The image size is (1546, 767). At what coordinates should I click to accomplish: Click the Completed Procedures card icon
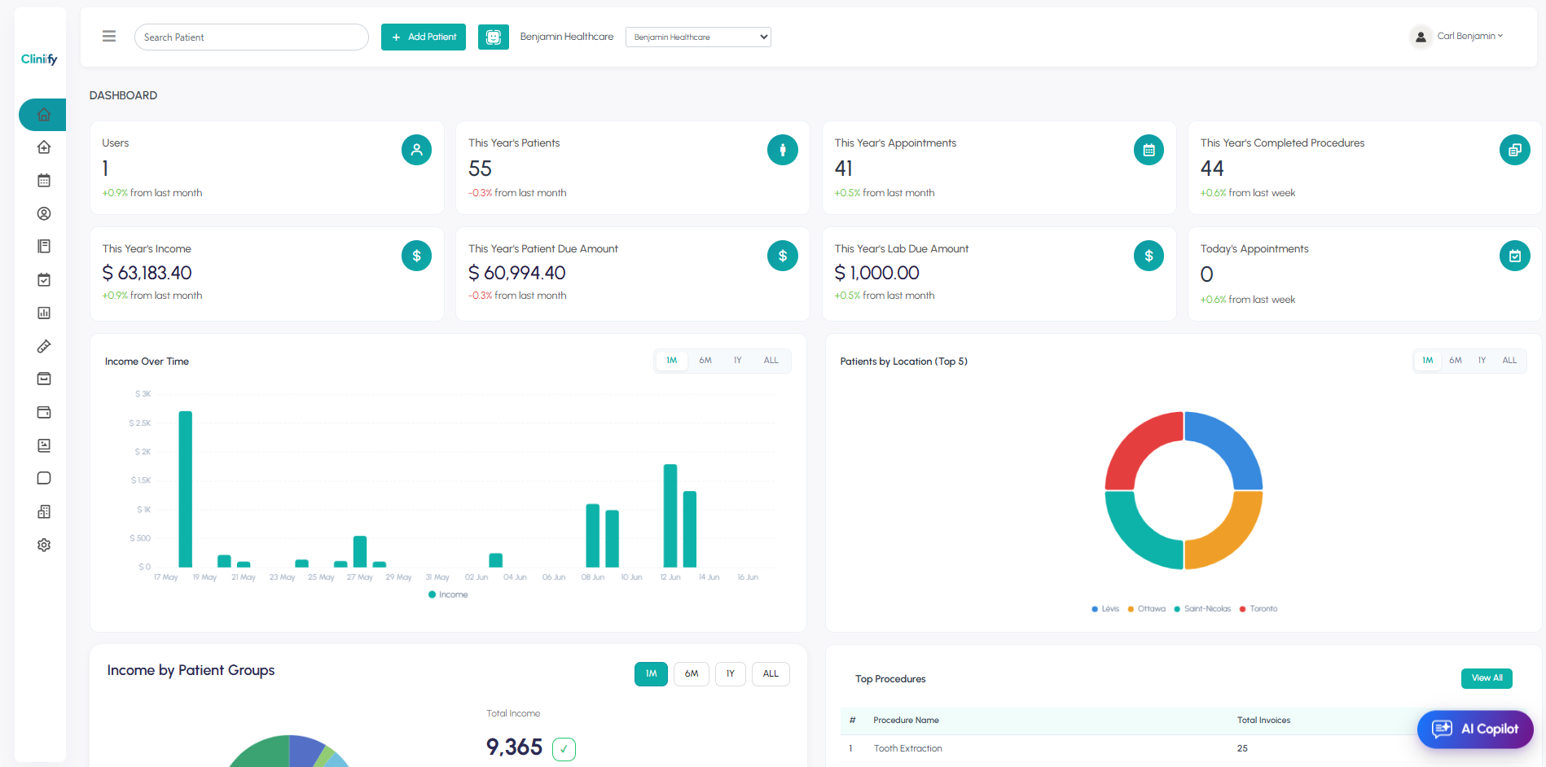click(1515, 150)
